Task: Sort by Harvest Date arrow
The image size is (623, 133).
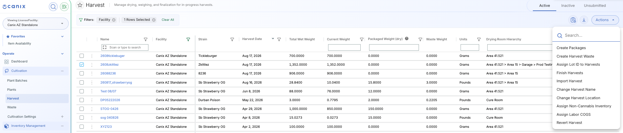Action: coord(273,39)
